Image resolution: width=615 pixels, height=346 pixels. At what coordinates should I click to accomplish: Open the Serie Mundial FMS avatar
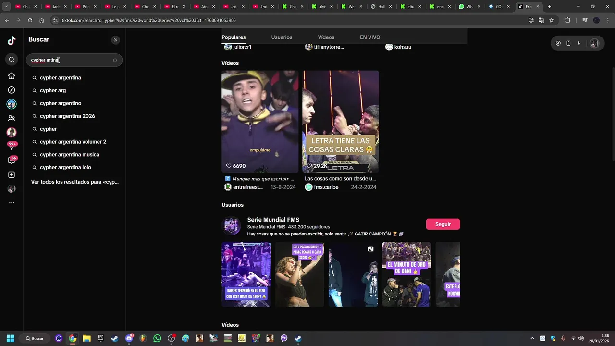(232, 226)
